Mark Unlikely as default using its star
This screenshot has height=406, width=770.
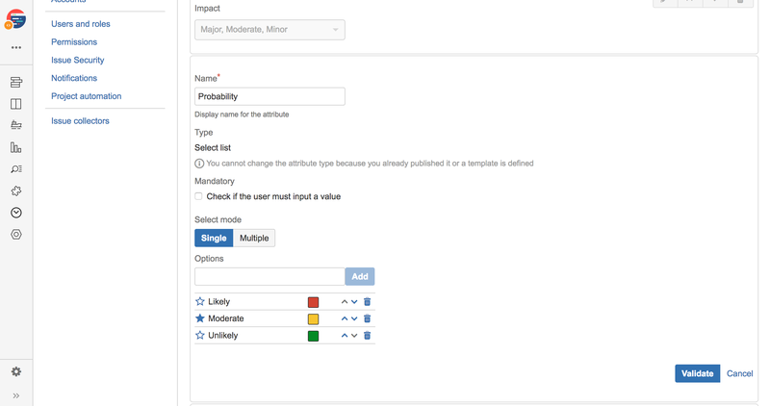pos(200,336)
